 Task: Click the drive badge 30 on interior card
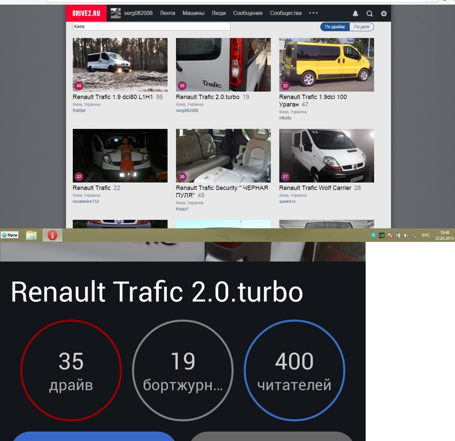click(182, 177)
